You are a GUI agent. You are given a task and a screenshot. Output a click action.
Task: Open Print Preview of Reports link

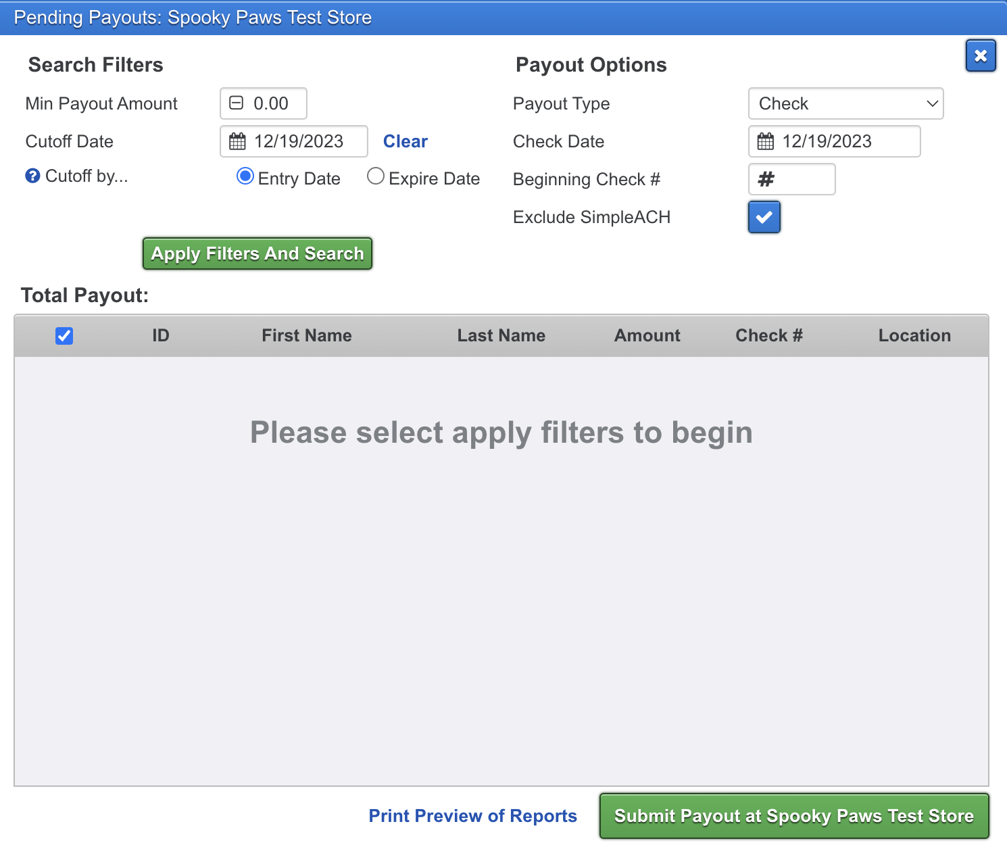[472, 816]
